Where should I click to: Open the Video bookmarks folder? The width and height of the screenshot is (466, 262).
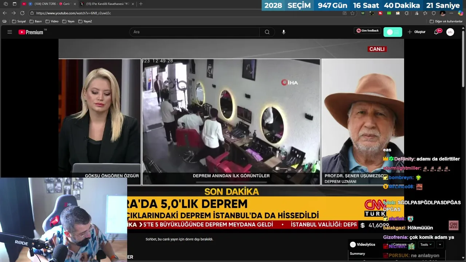point(52,21)
